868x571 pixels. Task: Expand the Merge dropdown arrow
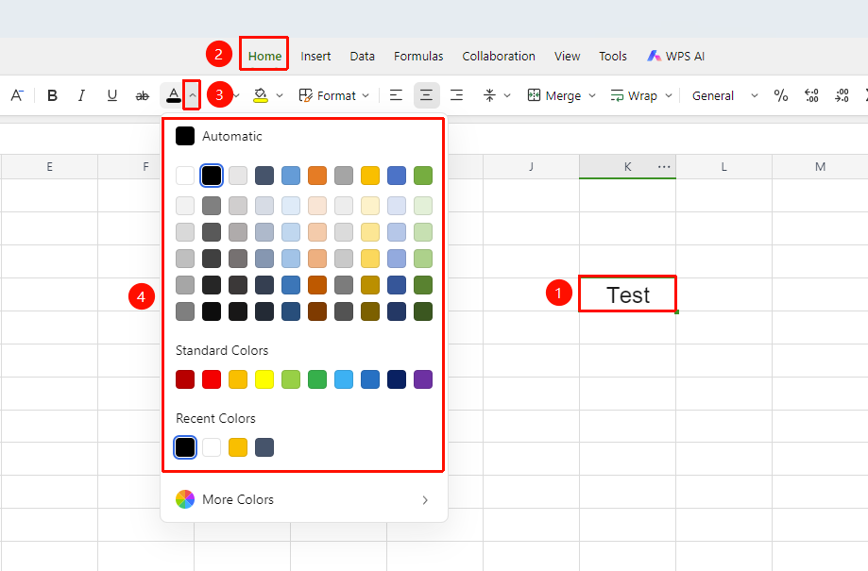[592, 95]
